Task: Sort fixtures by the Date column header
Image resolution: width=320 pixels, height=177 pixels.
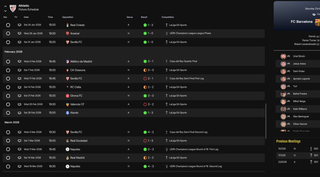Action: point(26,17)
